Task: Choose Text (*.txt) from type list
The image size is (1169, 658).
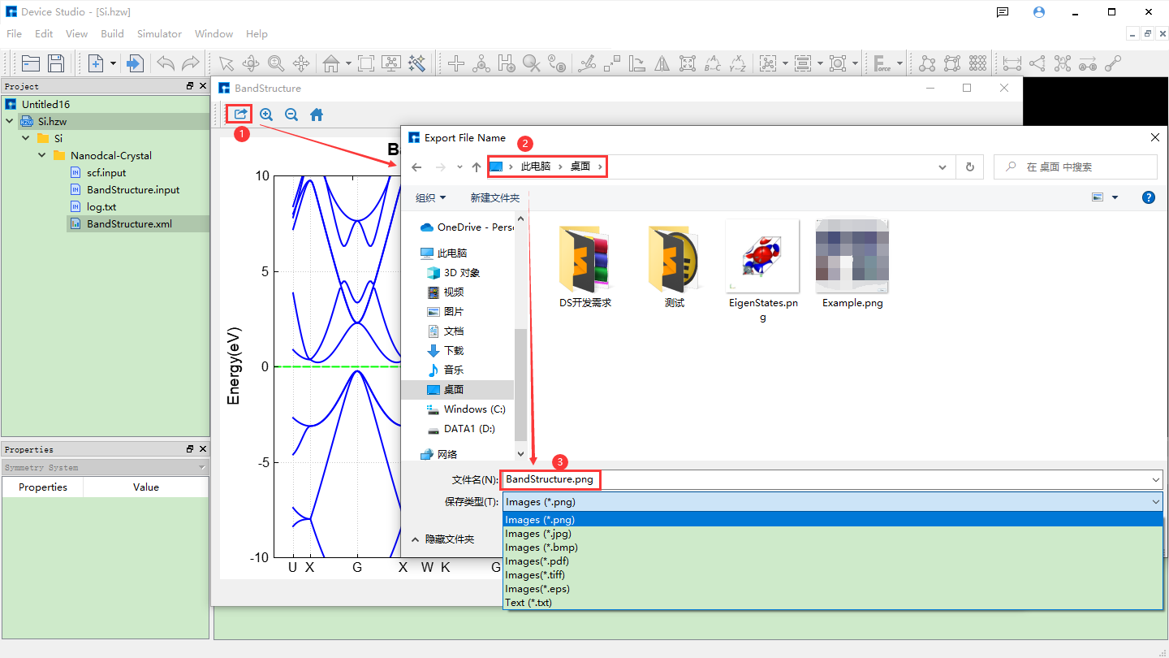Action: point(528,603)
